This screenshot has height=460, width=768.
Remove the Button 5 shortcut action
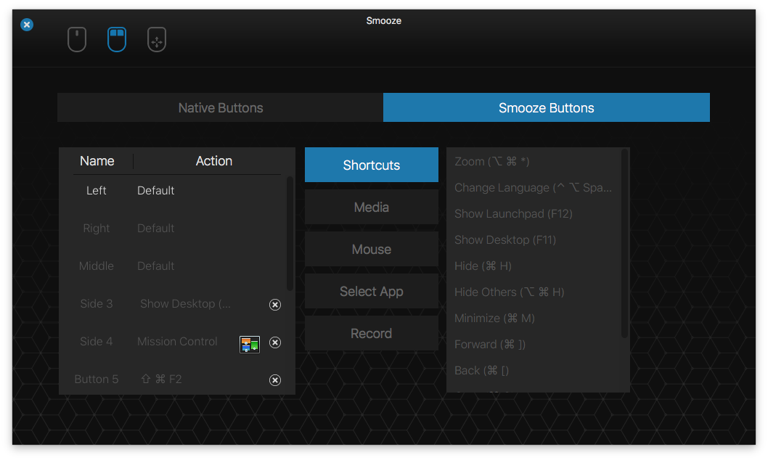pos(275,379)
